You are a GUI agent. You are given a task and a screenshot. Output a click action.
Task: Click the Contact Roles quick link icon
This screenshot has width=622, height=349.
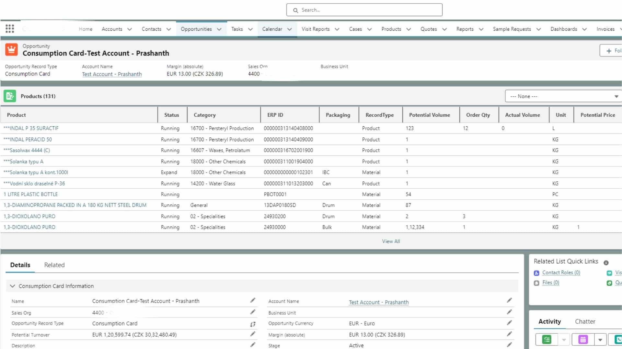tap(536, 273)
